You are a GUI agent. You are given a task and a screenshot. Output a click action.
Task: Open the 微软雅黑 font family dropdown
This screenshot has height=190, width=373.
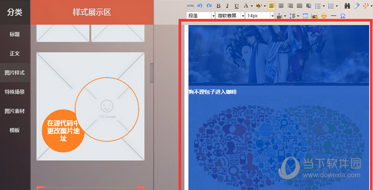[x=231, y=16]
